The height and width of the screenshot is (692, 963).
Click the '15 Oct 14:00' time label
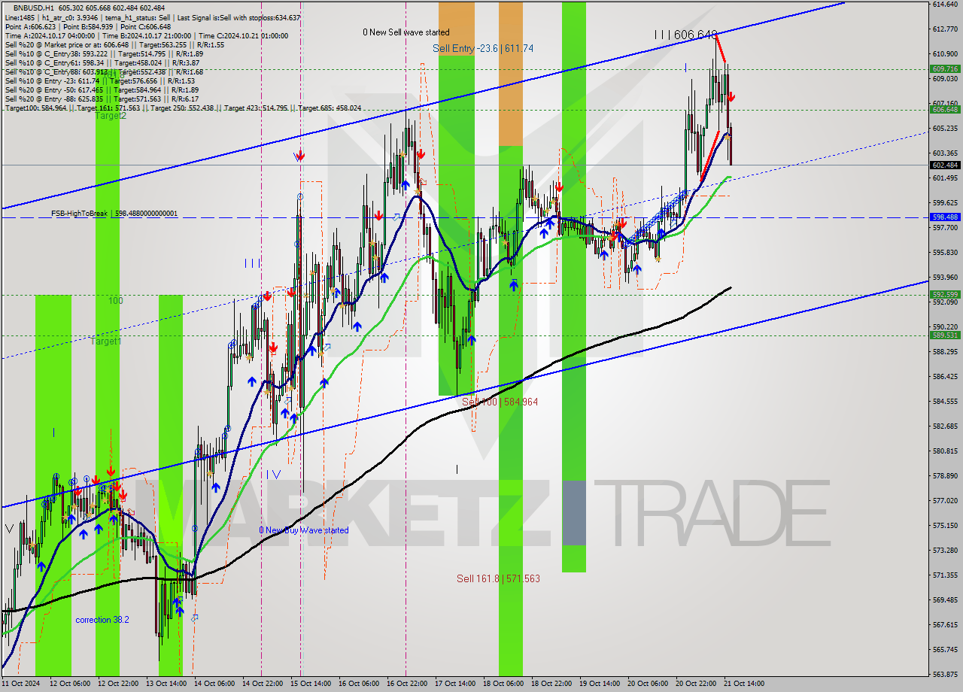310,684
